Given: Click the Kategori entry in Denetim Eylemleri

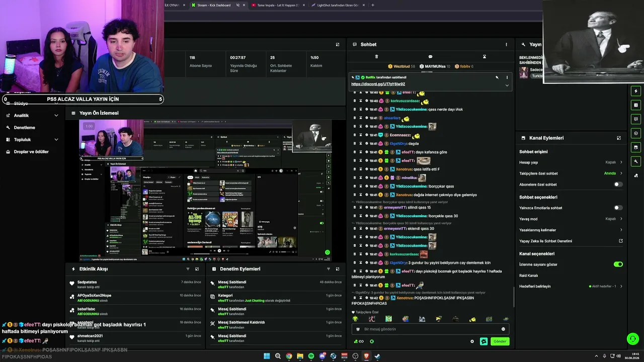Looking at the screenshot, I should click(x=276, y=298).
